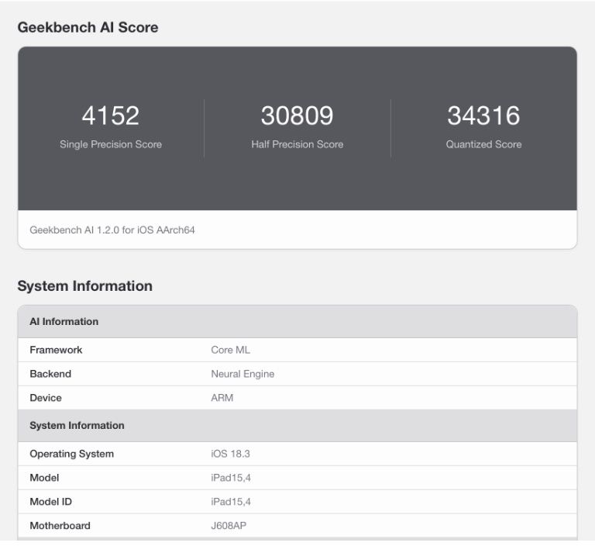Select the iOS 18.3 value
The image size is (595, 546).
(230, 454)
